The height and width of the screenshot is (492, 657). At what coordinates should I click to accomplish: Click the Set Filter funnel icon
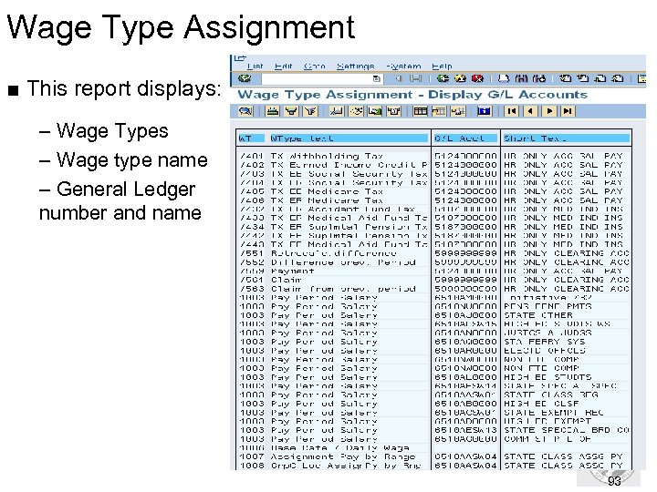(310, 111)
